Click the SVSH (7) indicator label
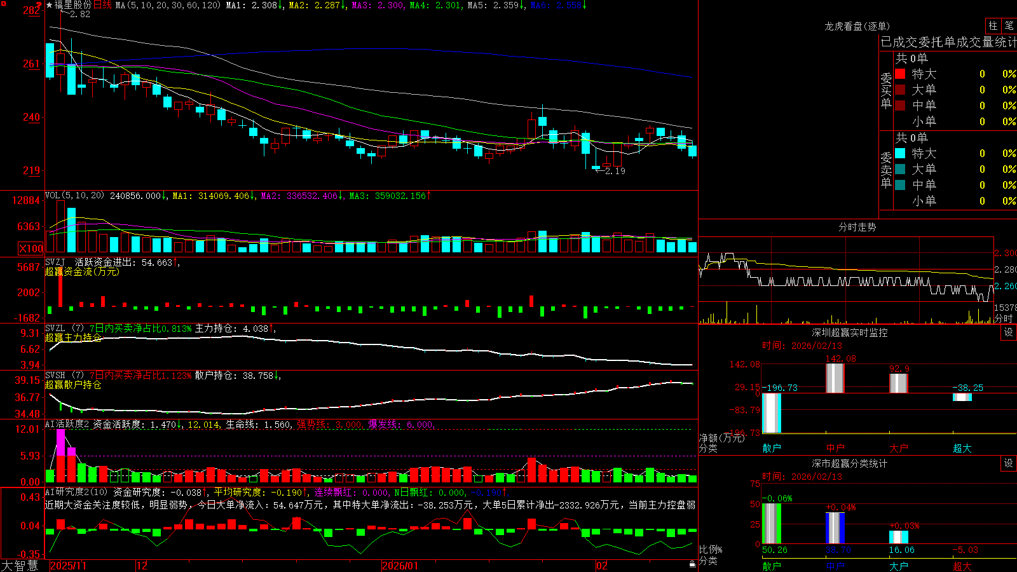Image resolution: width=1017 pixels, height=572 pixels. (x=64, y=376)
